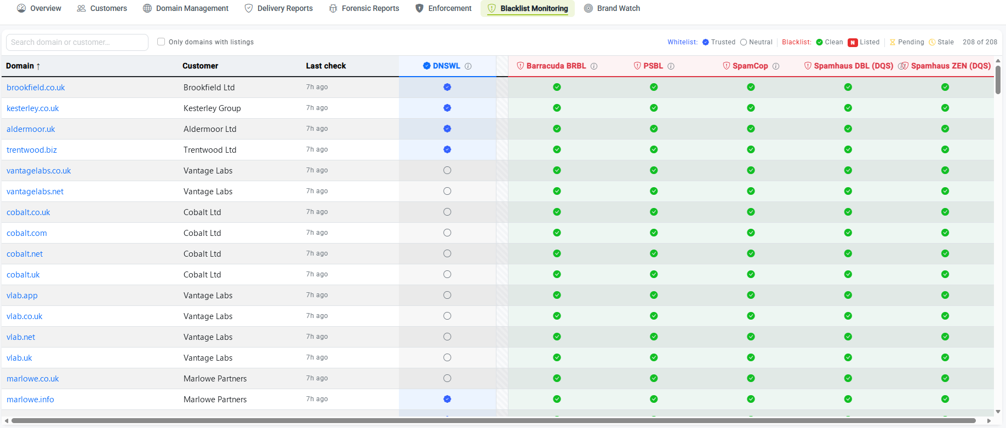Click the vertical scrollbar thumb
The image size is (1006, 428).
998,79
